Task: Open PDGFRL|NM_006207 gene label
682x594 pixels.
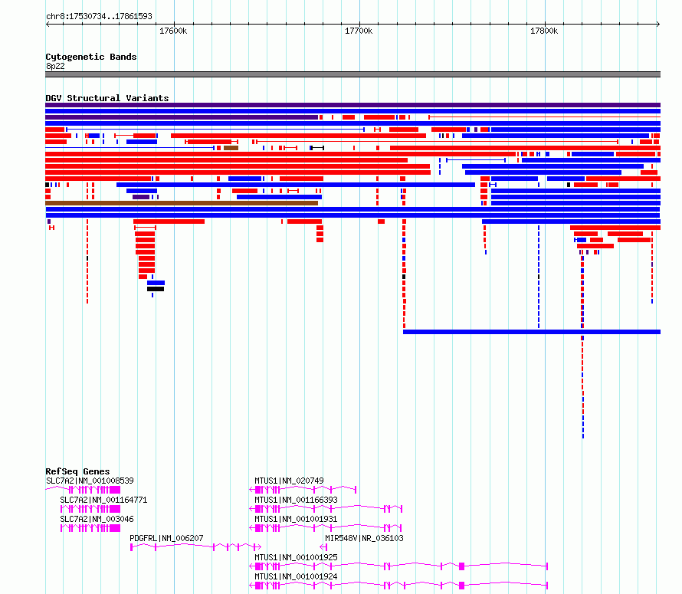Action: point(166,538)
